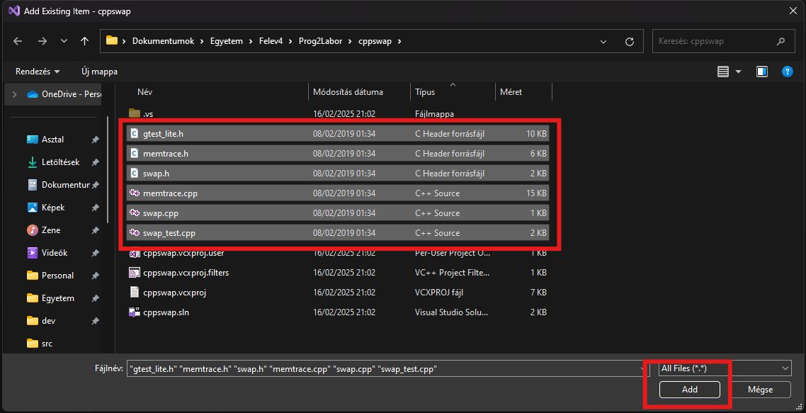This screenshot has width=806, height=413.
Task: Open the Rendezés organize menu
Action: [x=38, y=72]
